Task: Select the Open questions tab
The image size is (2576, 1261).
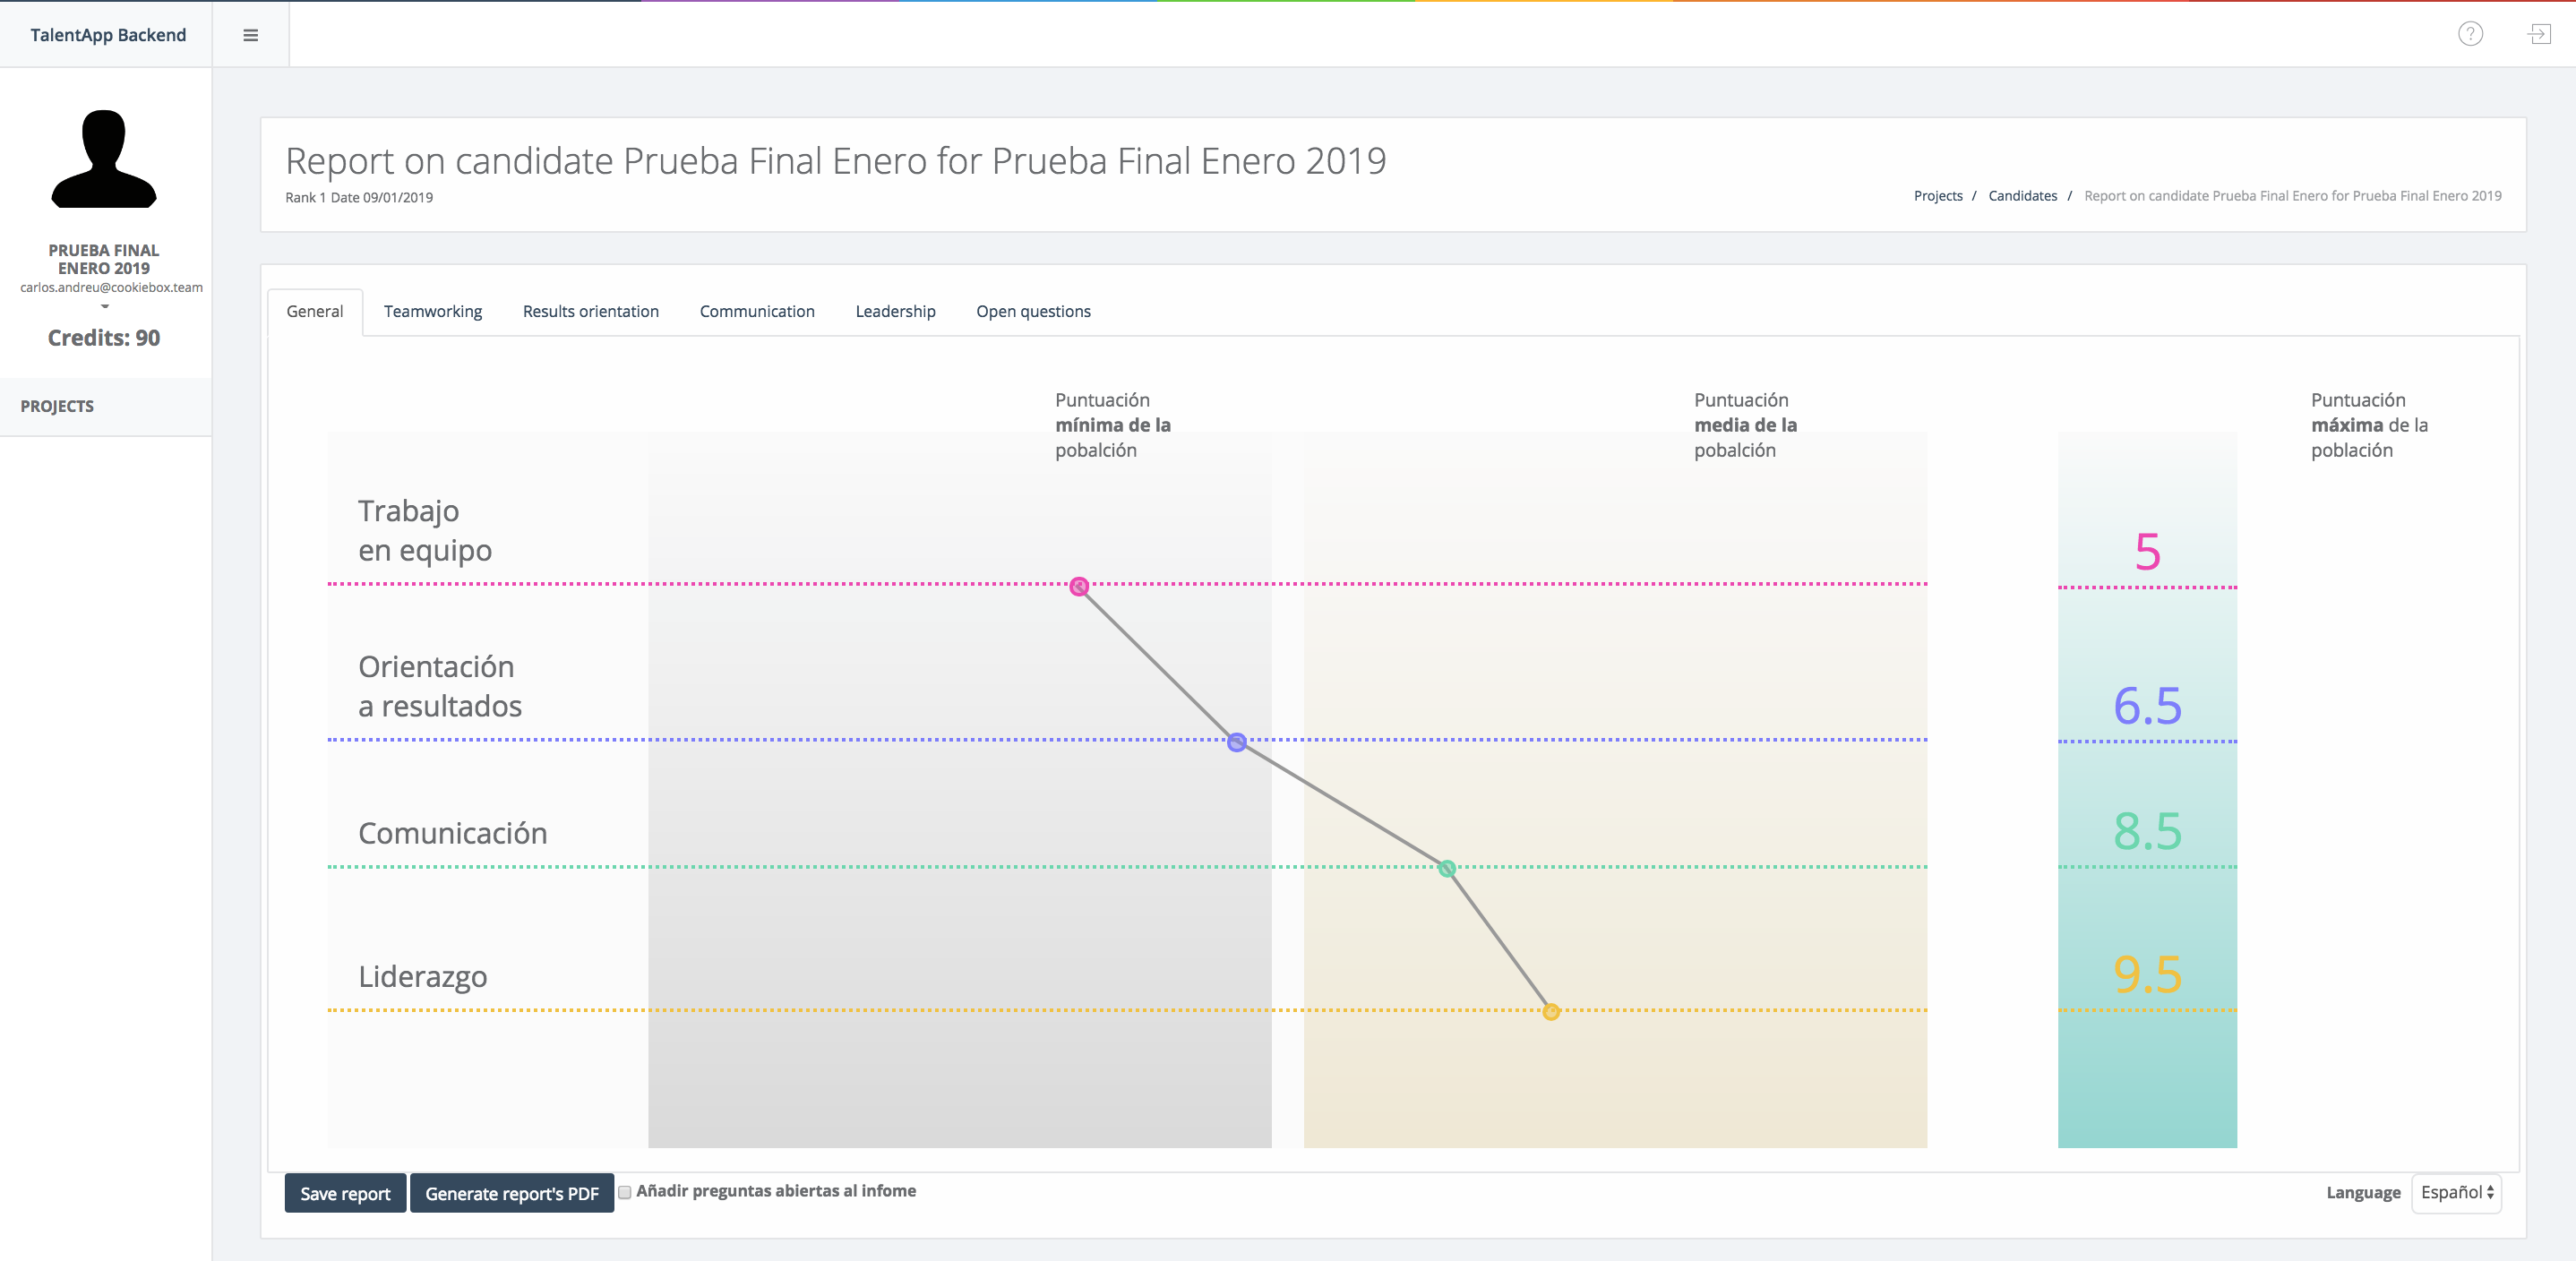Action: click(1033, 311)
